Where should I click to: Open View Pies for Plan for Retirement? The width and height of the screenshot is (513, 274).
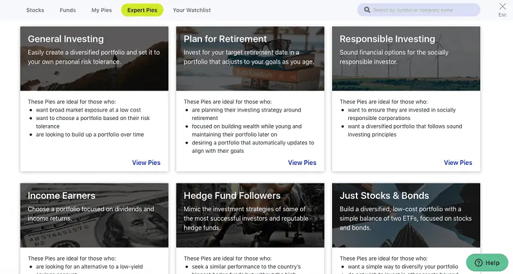coord(302,162)
